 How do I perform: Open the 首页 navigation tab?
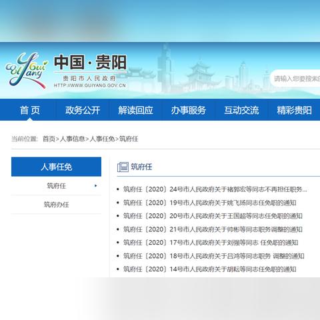30,110
